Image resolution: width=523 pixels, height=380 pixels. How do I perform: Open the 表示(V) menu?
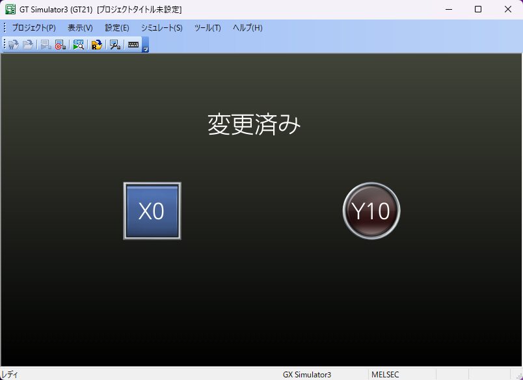[x=80, y=28]
